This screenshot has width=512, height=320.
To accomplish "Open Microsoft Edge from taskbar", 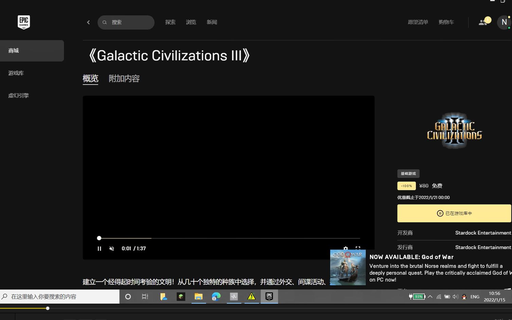I will (x=216, y=297).
